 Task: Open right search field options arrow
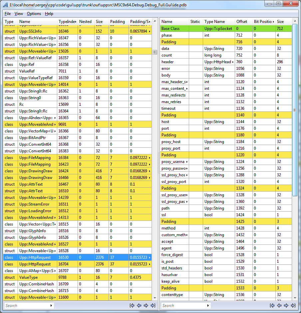208,305
